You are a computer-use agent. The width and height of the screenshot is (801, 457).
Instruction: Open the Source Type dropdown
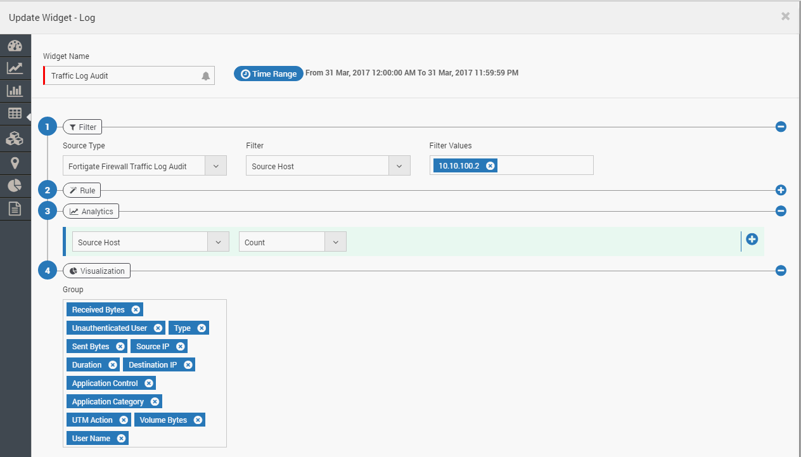[x=144, y=166]
